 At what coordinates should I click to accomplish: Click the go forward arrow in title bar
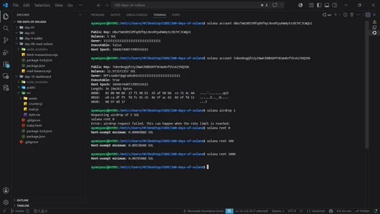click(x=107, y=5)
